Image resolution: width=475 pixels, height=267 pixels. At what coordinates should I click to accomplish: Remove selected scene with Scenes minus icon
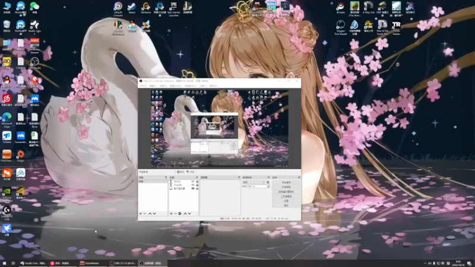coord(145,214)
